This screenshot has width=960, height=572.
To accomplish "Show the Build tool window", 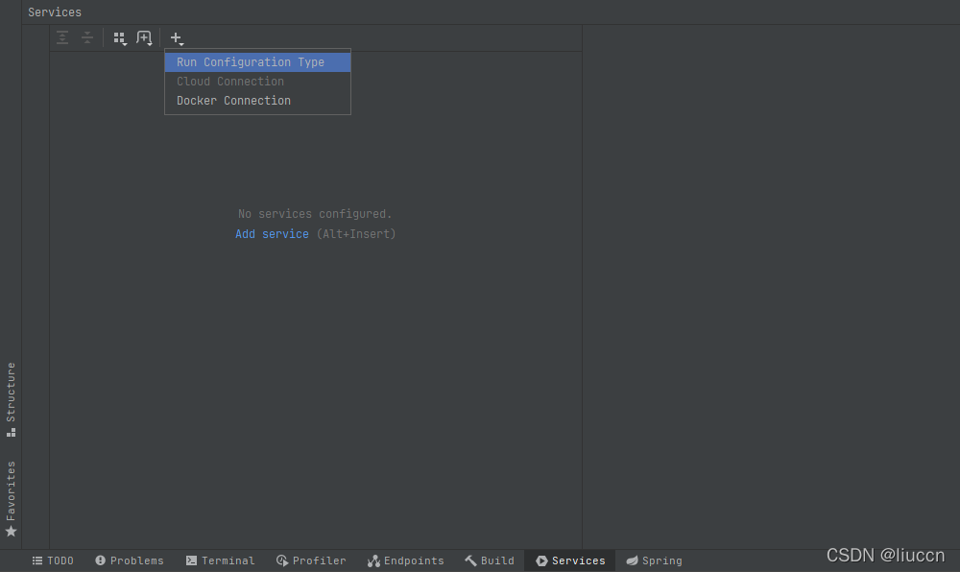I will point(490,561).
